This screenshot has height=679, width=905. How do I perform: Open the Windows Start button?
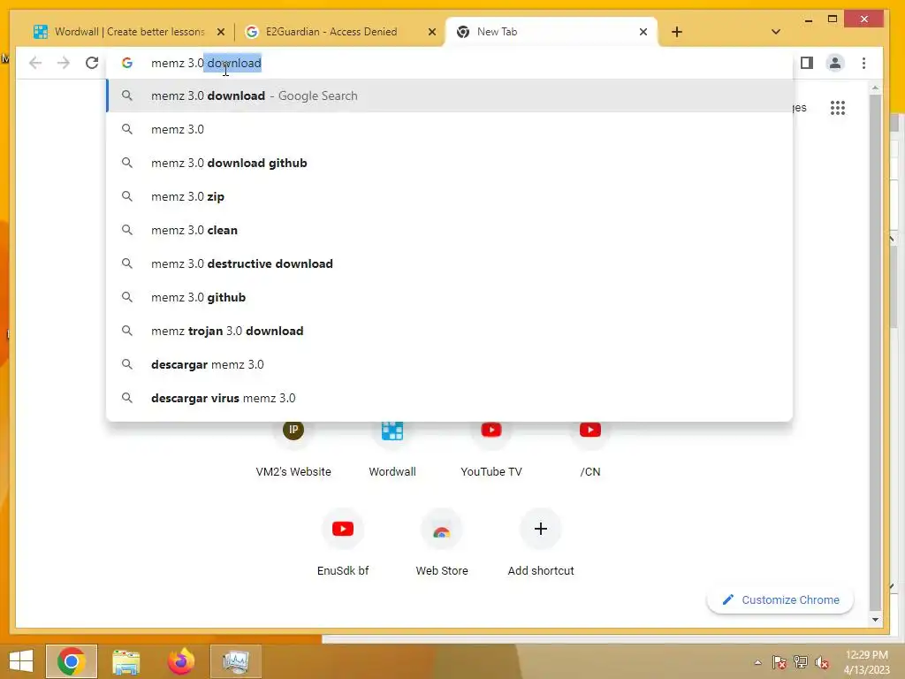(21, 661)
